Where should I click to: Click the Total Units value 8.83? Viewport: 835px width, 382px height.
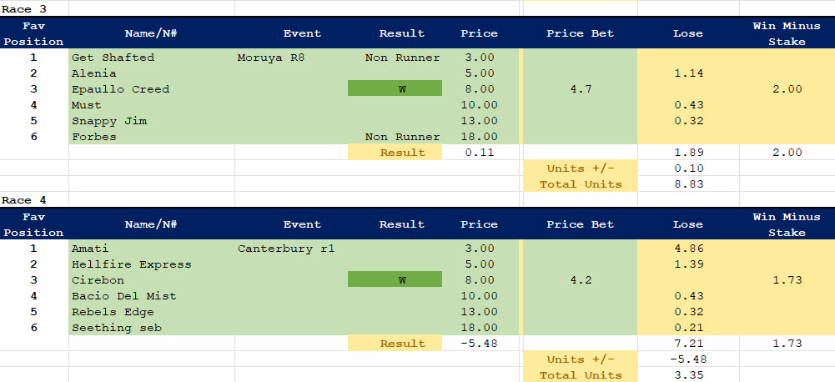point(687,184)
